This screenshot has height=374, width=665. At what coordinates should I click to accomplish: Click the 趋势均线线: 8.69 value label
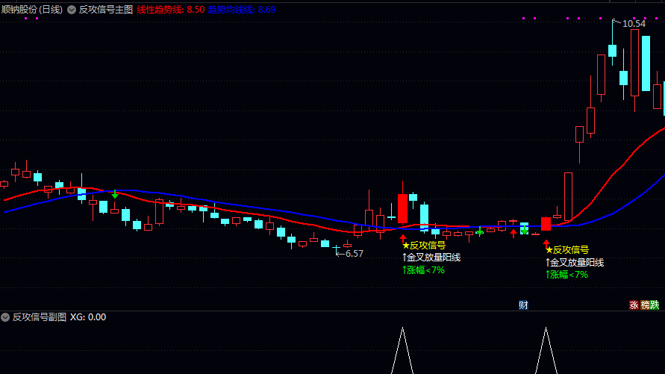point(242,9)
